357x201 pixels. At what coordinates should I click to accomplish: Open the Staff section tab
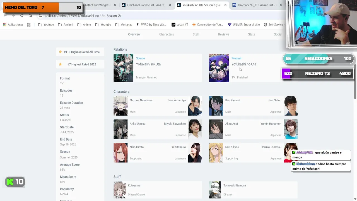pos(196,34)
